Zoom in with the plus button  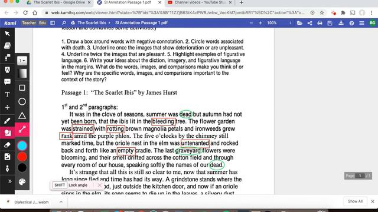tap(260, 23)
